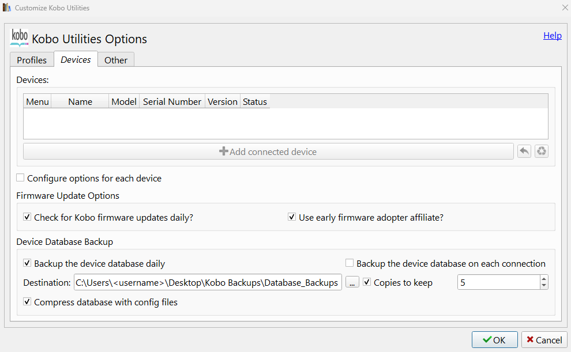Click the calibre books icon in title bar
Image resolution: width=571 pixels, height=352 pixels.
7,8
